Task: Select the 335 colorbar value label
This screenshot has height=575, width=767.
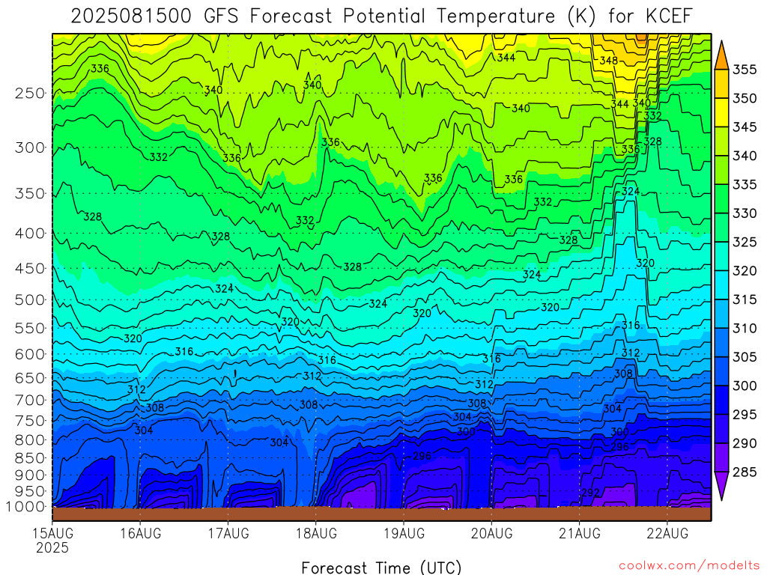Action: (x=745, y=185)
